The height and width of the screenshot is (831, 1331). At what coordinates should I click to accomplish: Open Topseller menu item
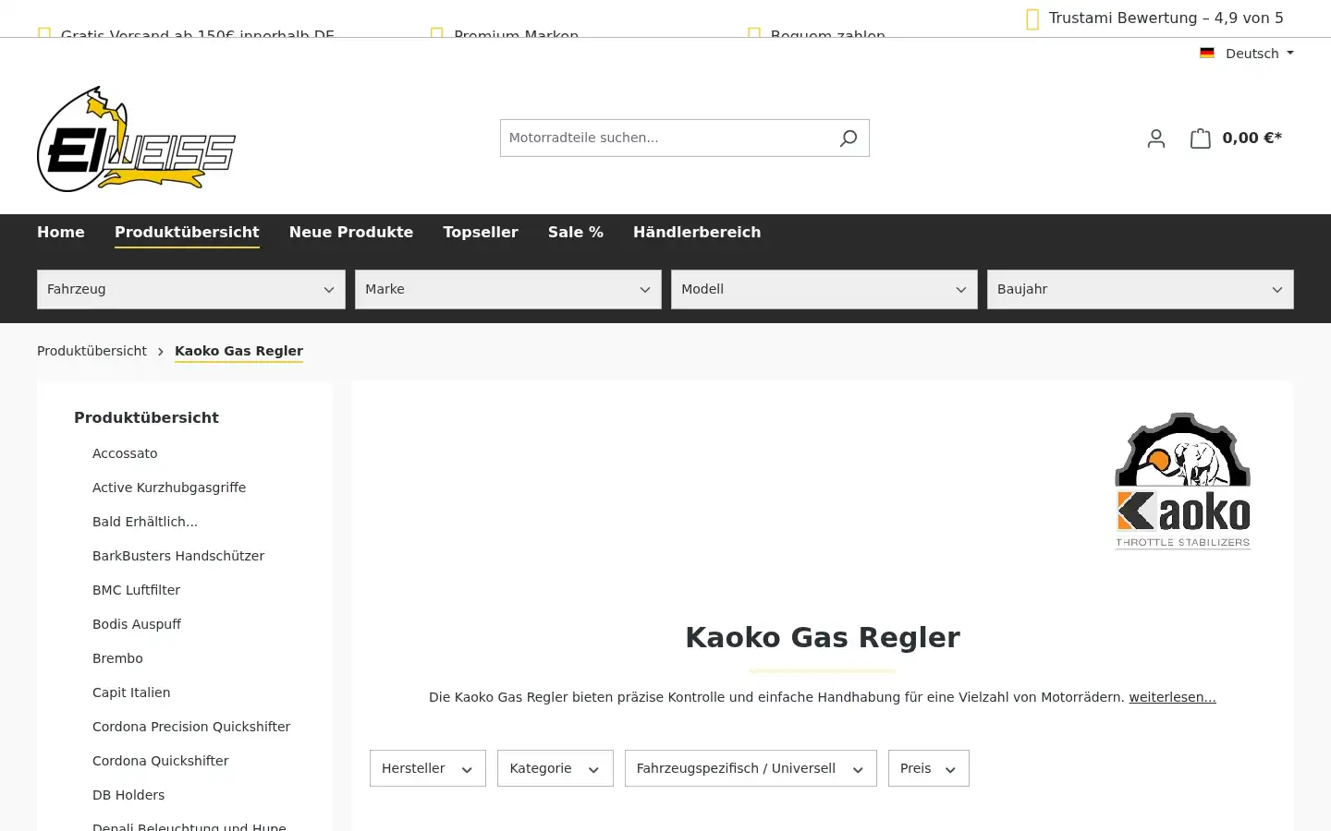point(481,233)
